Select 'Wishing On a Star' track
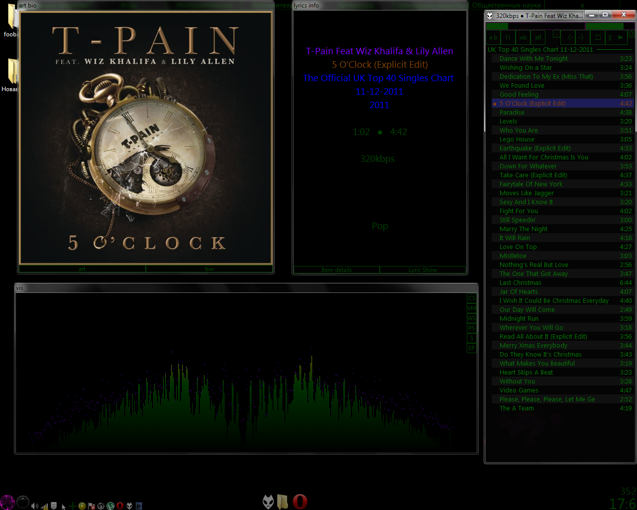Viewport: 637px width, 510px height. pyautogui.click(x=562, y=67)
